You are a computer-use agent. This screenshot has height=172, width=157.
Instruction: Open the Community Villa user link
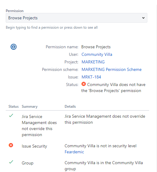click(97, 54)
